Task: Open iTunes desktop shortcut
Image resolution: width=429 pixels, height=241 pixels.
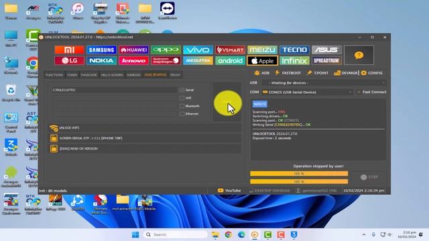Action: [78, 11]
